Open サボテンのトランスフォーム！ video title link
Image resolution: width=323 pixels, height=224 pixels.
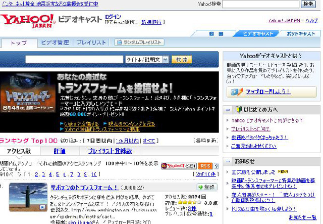[x=84, y=188]
